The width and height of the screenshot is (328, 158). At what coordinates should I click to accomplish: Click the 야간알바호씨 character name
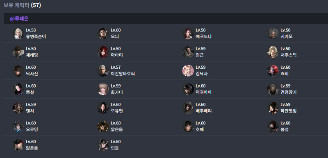(123, 74)
